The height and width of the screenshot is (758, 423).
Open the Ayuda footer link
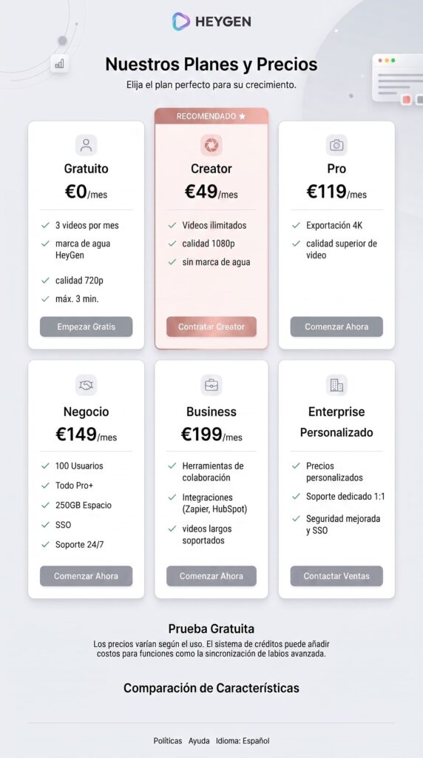(199, 740)
